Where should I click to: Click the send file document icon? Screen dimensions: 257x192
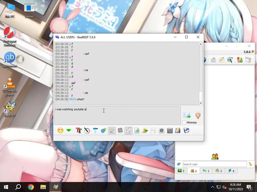tap(137, 130)
